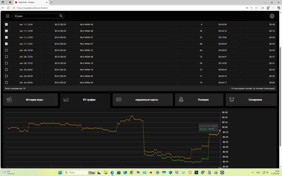Open Microsoft Edge from the taskbar
Screen dimensions: 282x176
click(x=112, y=172)
